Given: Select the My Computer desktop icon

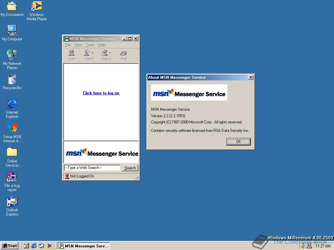Looking at the screenshot, I should click(x=12, y=33).
